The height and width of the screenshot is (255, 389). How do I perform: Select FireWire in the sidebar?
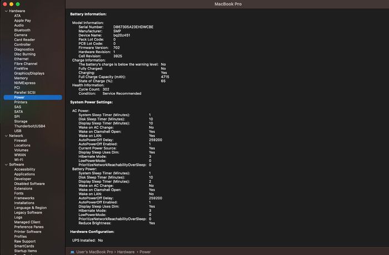point(21,68)
